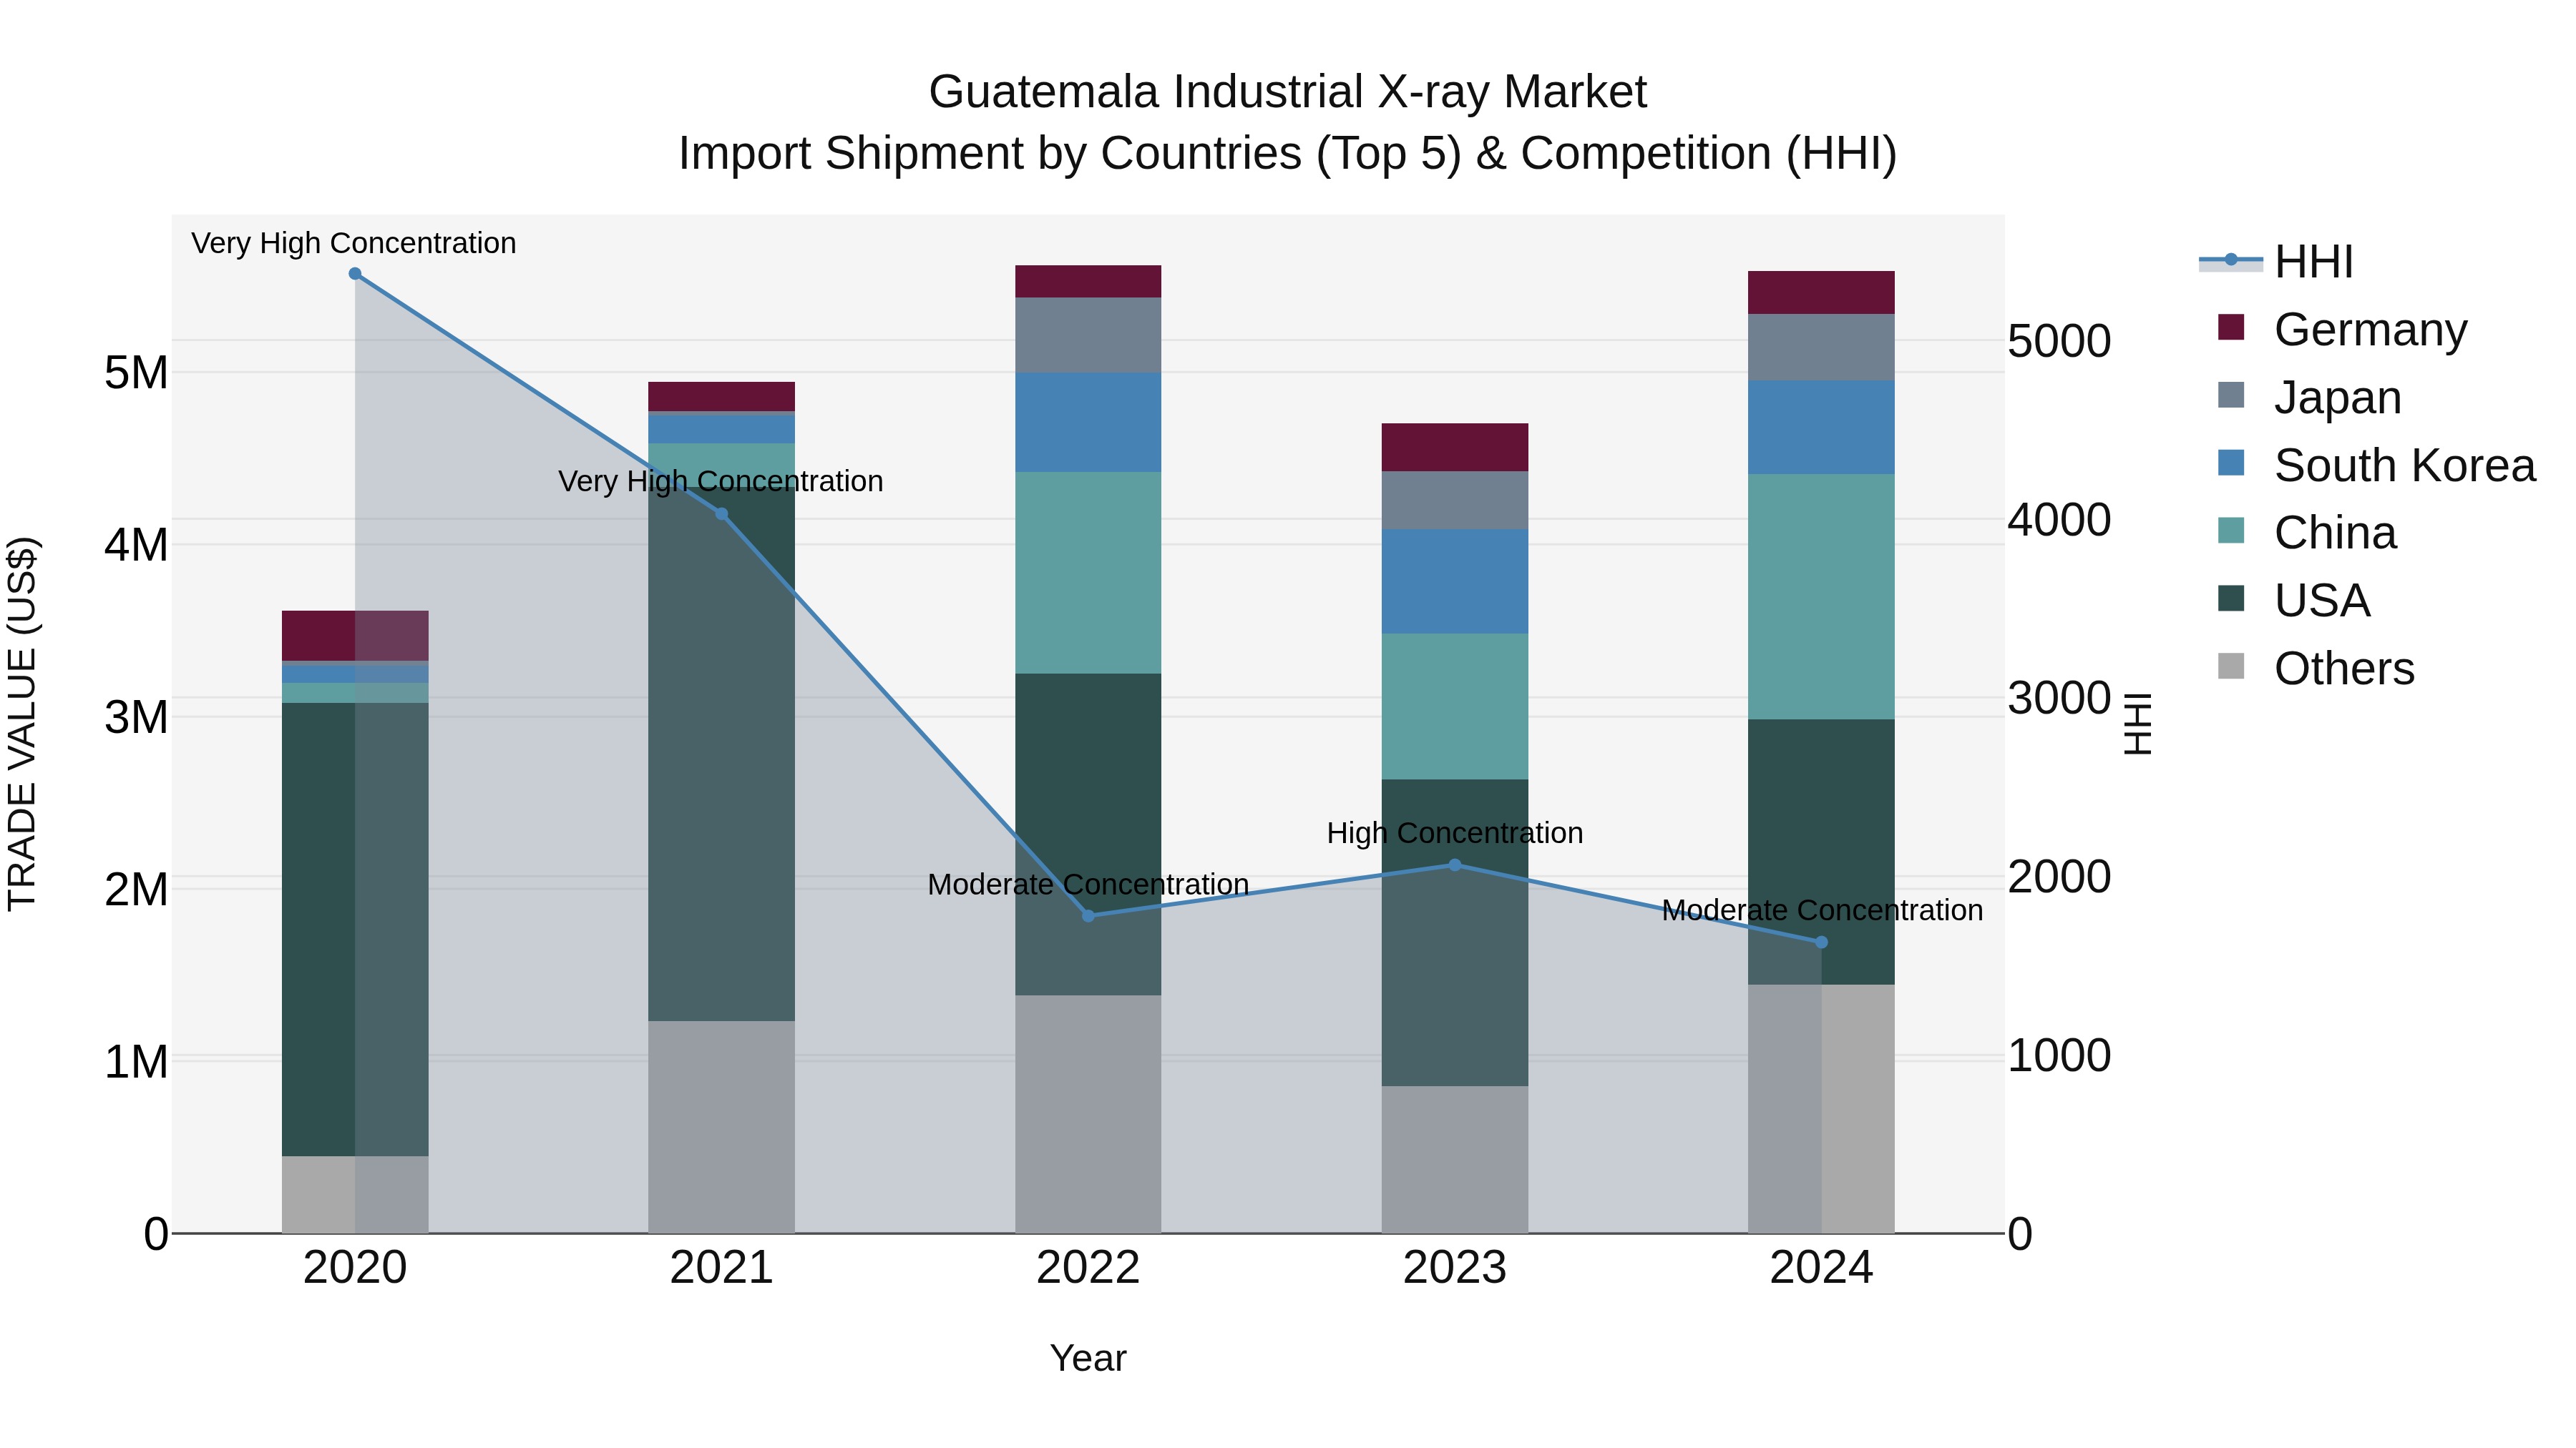Click the 2000 right axis tick label
2576x1448 pixels.
tap(2059, 877)
